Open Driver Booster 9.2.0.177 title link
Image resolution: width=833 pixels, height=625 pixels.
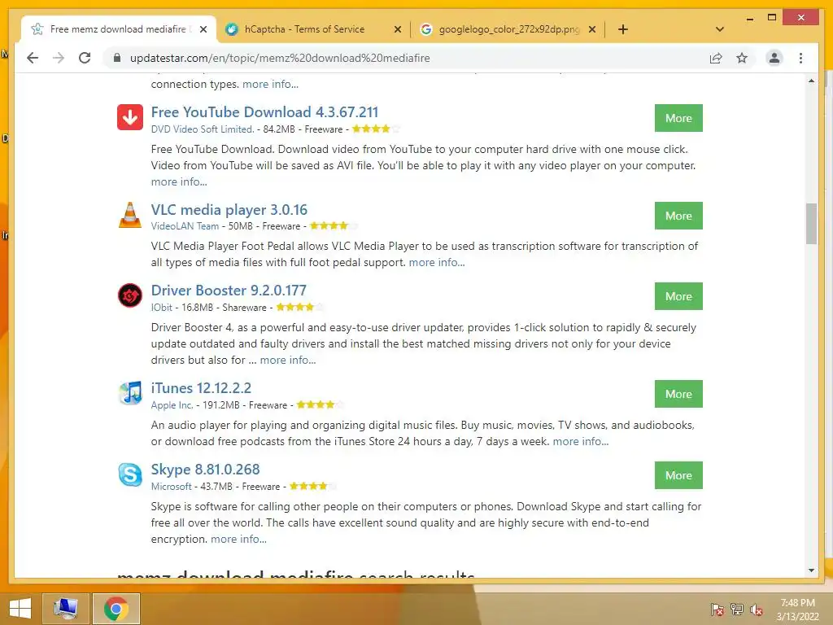click(x=229, y=291)
